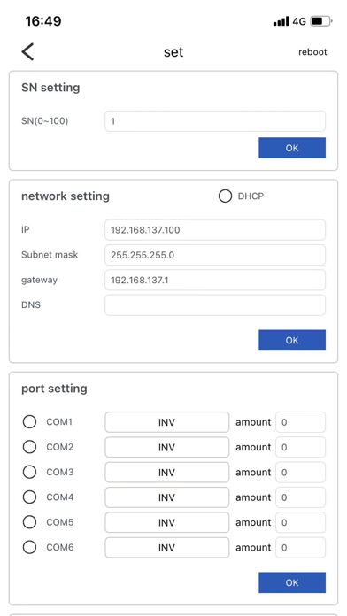Select the COM4 radio button
The height and width of the screenshot is (616, 347).
(x=29, y=497)
